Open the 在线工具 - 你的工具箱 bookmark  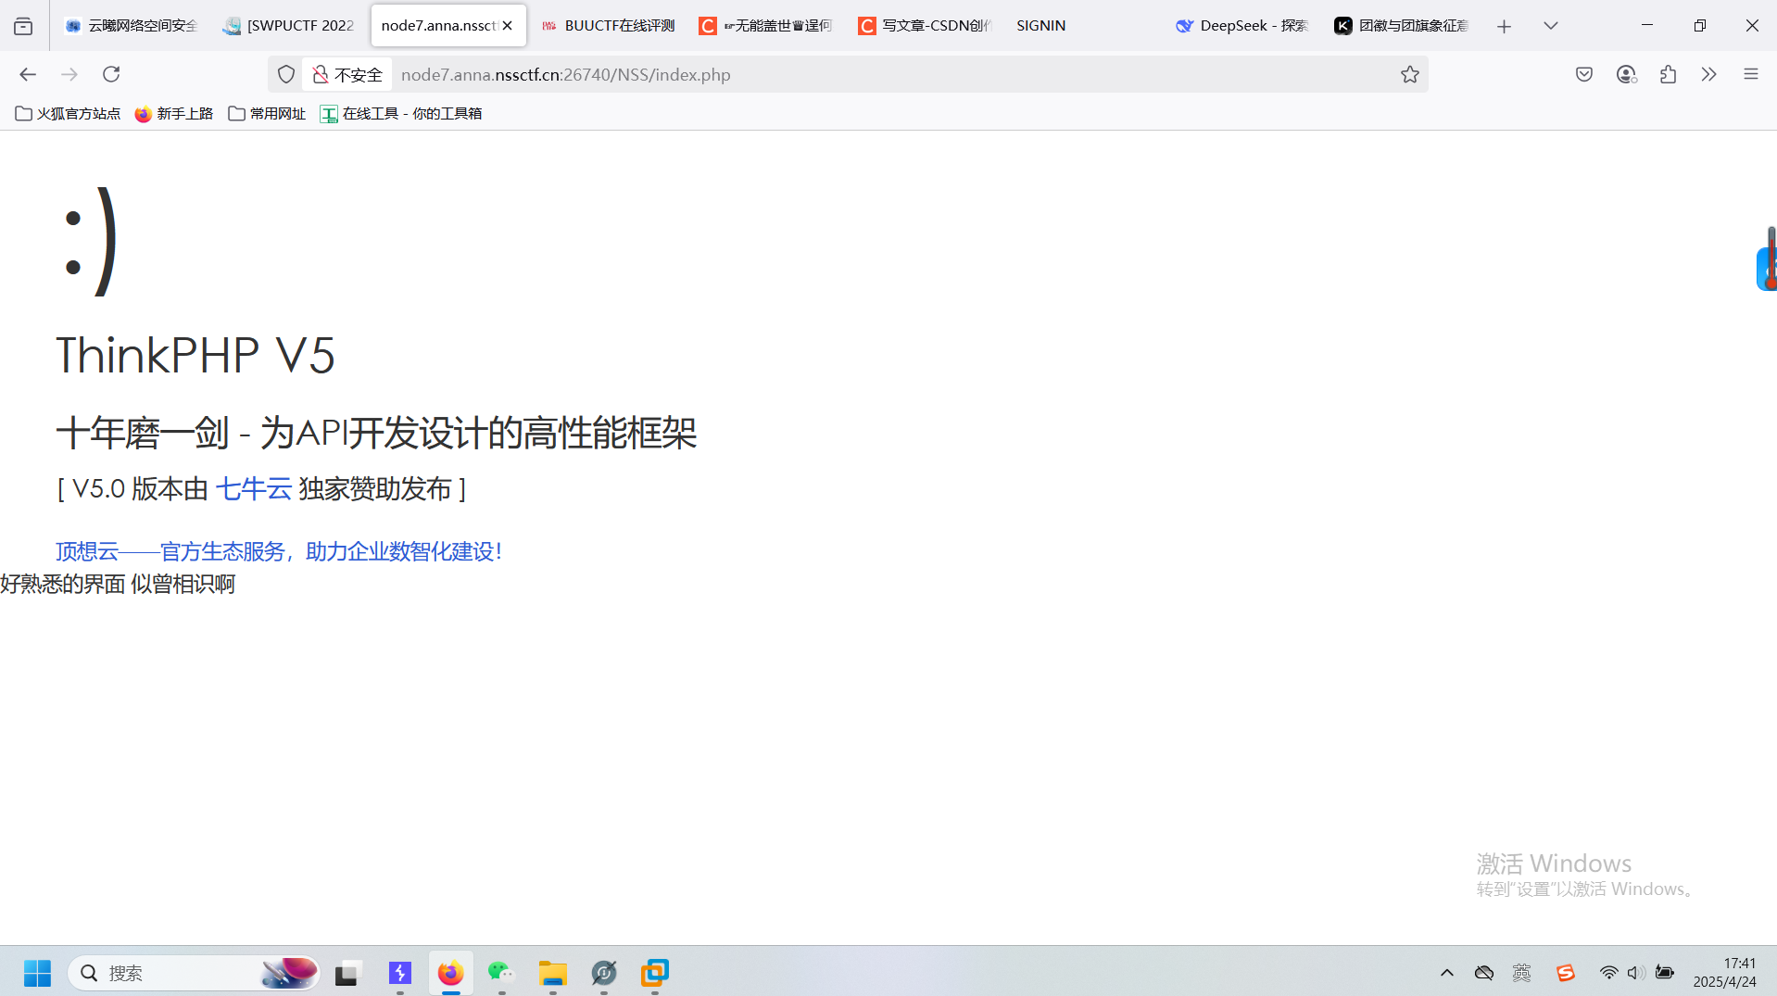(x=401, y=113)
